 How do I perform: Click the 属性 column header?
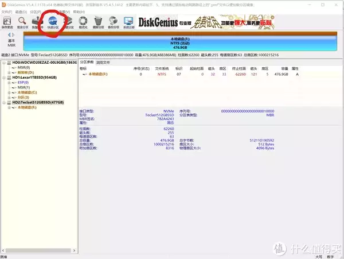point(295,68)
